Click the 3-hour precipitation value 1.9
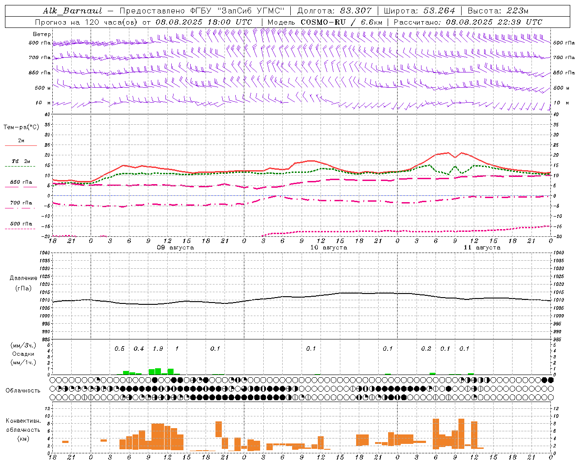Screen dimensions: 577x461 158,349
